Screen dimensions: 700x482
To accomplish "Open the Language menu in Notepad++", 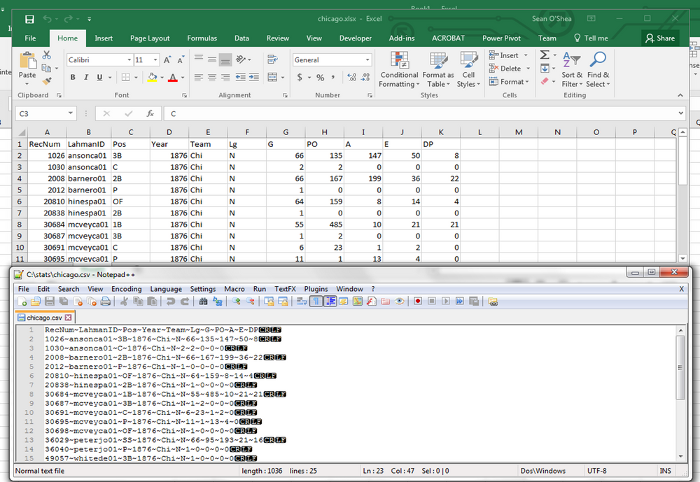I will [167, 288].
